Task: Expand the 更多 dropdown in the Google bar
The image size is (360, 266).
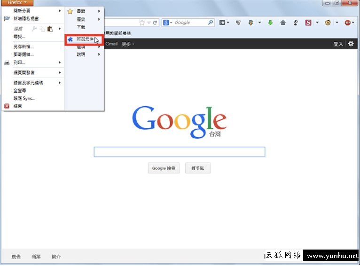Action: 133,44
